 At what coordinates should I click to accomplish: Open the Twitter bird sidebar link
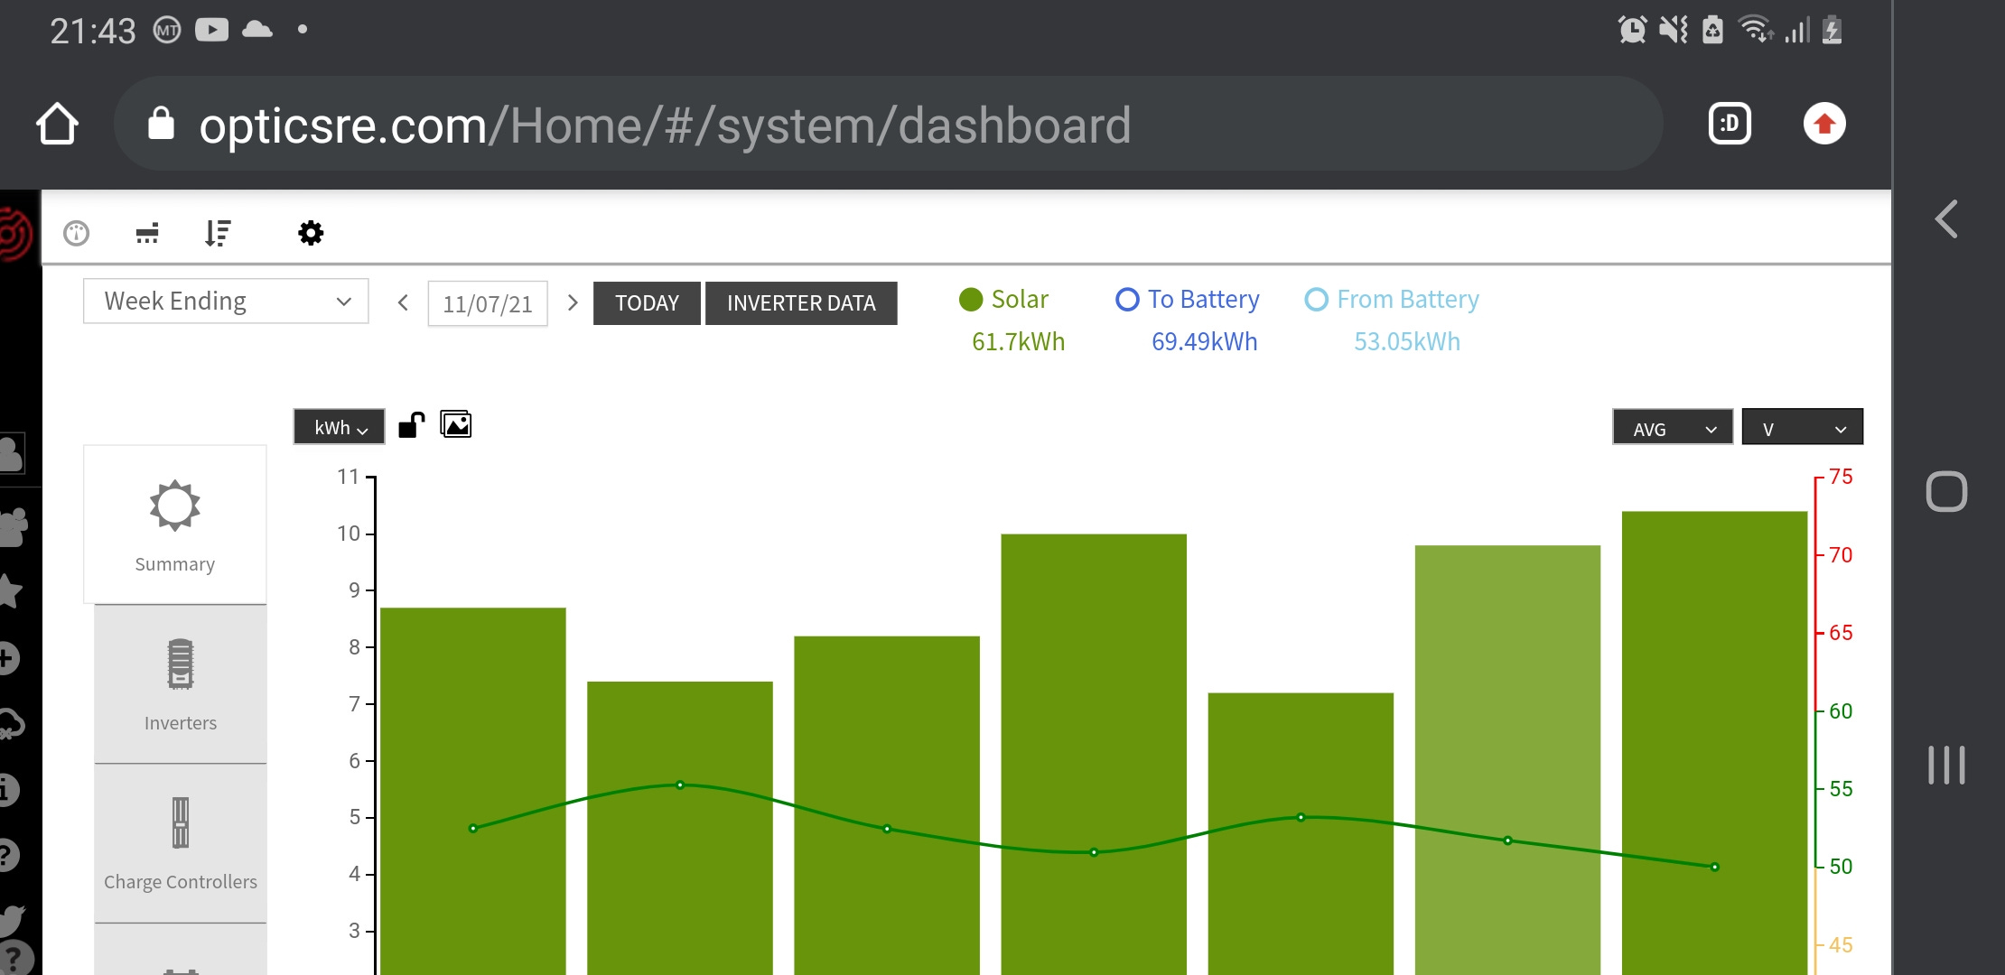click(x=12, y=920)
